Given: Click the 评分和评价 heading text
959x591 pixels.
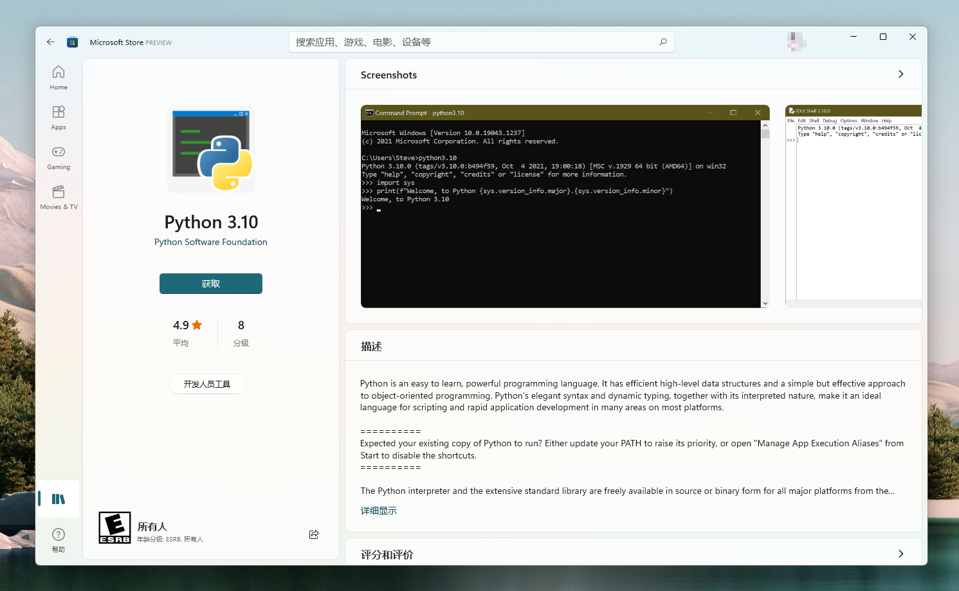Looking at the screenshot, I should tap(387, 554).
